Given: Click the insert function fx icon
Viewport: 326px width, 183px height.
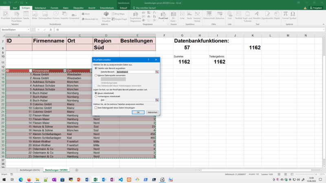Looking at the screenshot, I should point(51,30).
